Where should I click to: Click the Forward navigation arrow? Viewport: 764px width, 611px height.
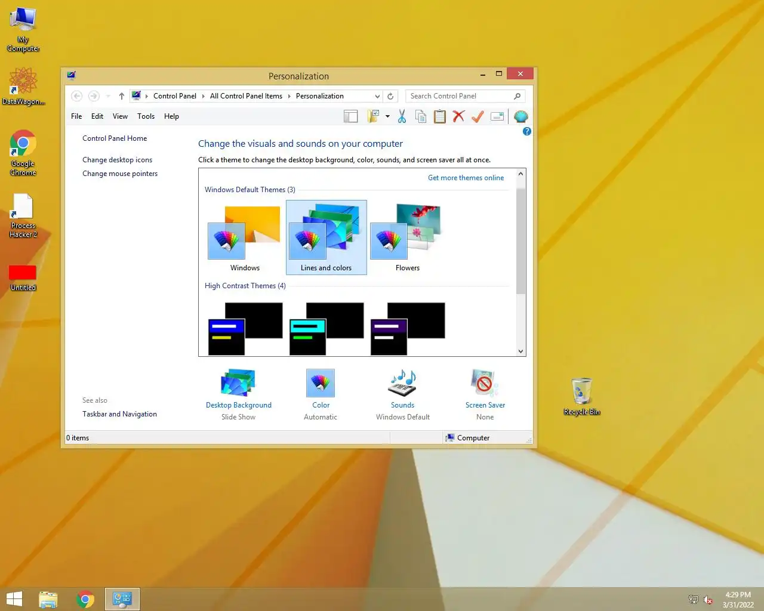point(94,96)
